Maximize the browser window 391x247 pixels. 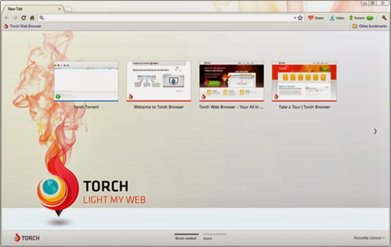373,3
